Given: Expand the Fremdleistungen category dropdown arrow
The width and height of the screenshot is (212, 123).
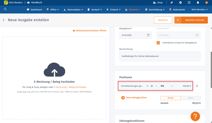Looking at the screenshot, I should tap(156, 86).
